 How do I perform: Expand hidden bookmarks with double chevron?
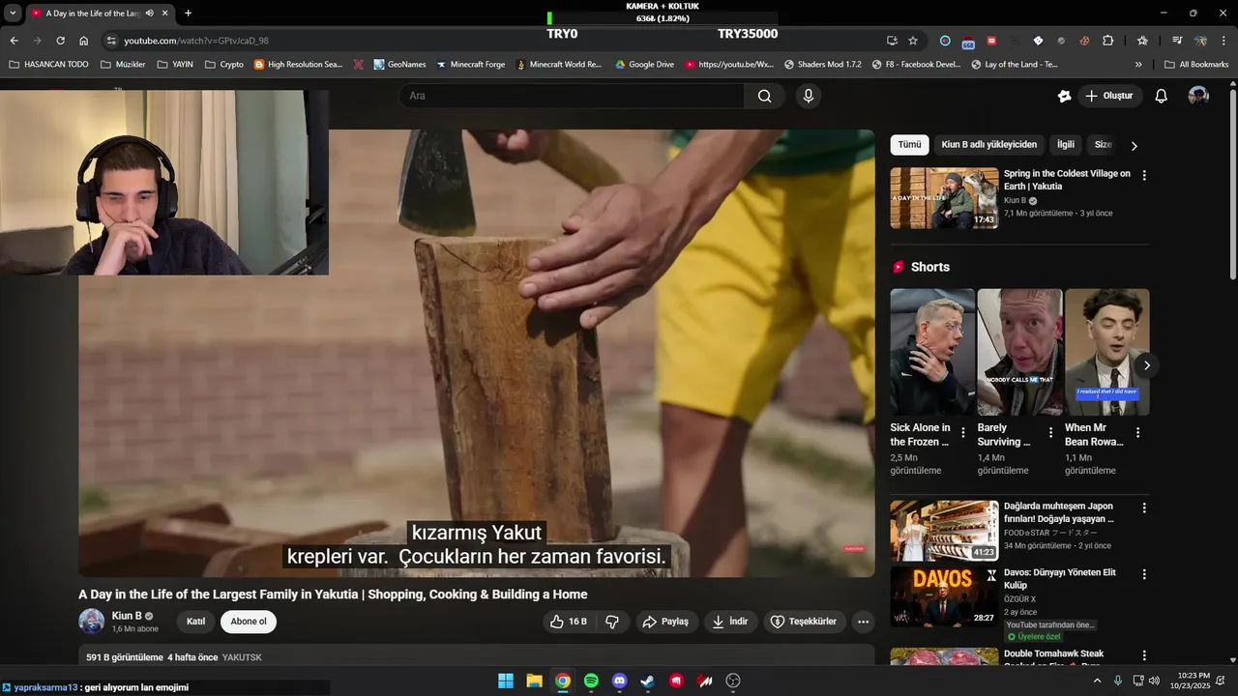1138,65
